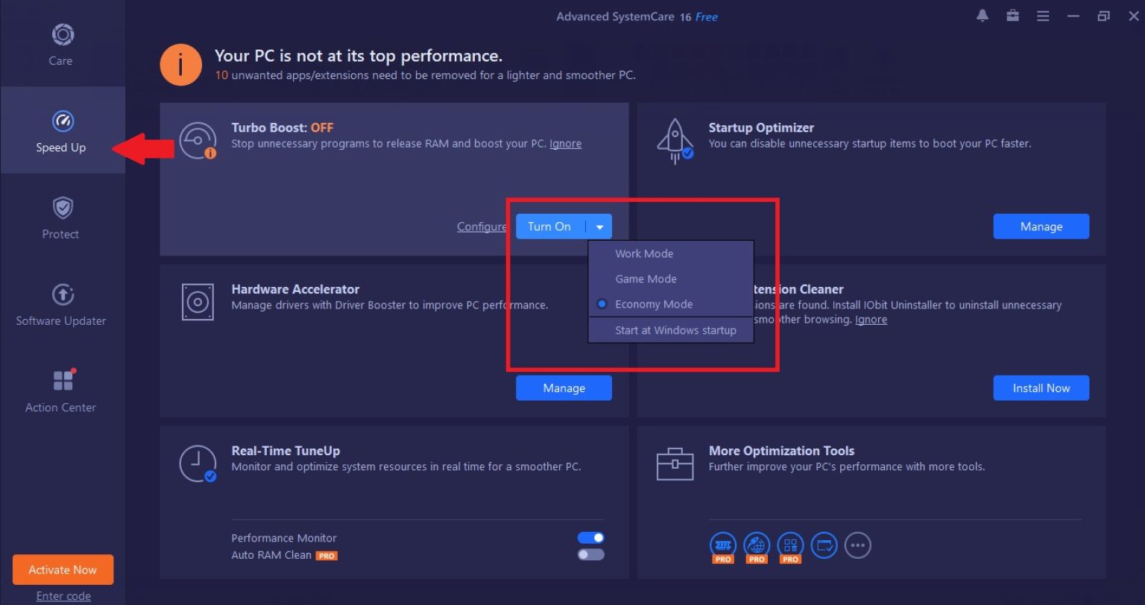The height and width of the screenshot is (605, 1145).
Task: Open the gift box icon in title bar
Action: click(1012, 15)
